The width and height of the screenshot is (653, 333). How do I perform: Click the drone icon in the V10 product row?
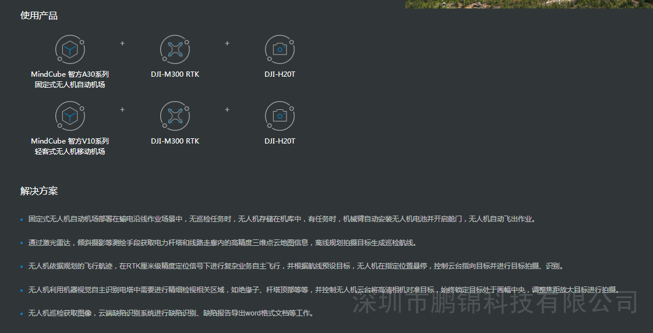click(175, 116)
